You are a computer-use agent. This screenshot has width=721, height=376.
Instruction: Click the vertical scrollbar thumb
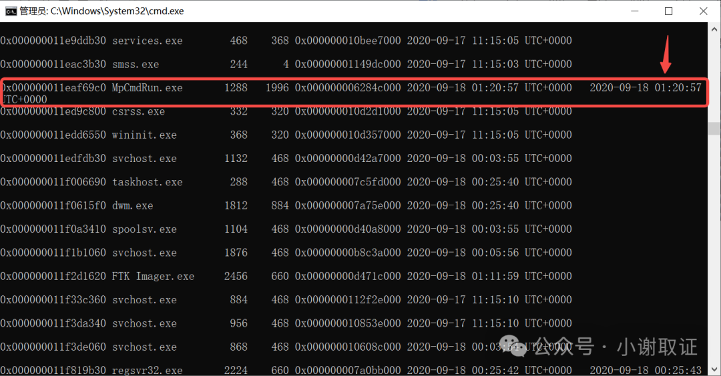pyautogui.click(x=714, y=128)
